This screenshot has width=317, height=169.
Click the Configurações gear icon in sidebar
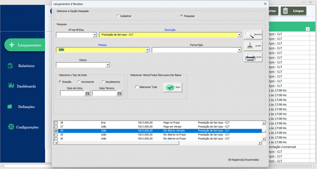pyautogui.click(x=11, y=127)
